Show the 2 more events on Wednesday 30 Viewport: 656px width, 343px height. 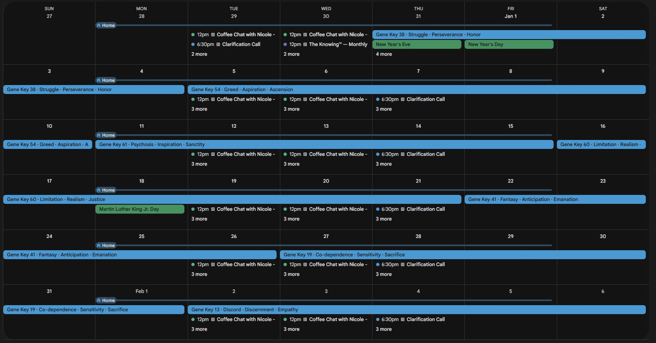291,54
